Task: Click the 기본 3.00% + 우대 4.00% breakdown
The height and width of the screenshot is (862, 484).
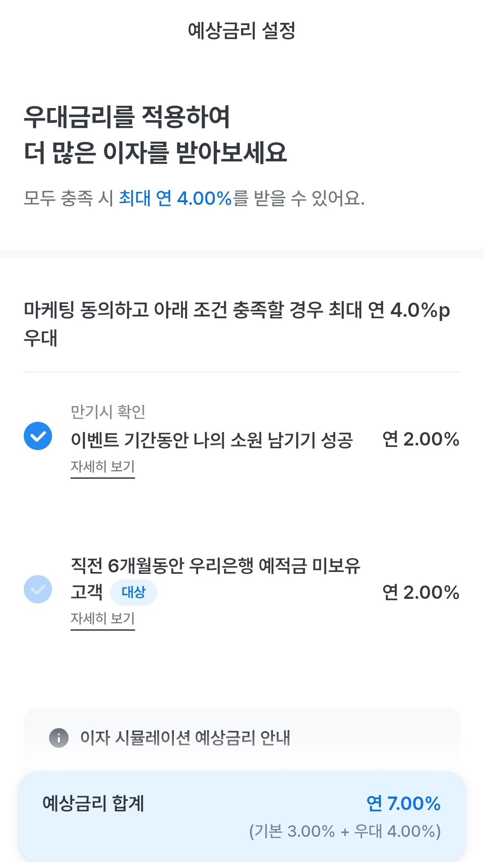Action: click(x=345, y=832)
